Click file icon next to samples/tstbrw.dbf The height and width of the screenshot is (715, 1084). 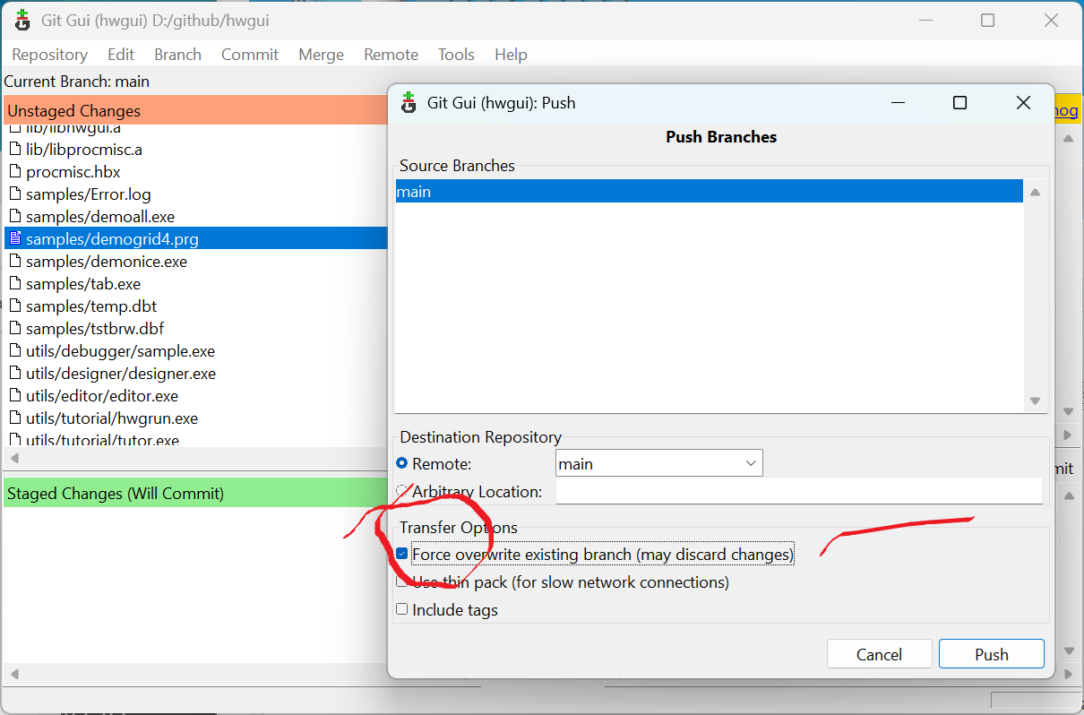point(15,328)
